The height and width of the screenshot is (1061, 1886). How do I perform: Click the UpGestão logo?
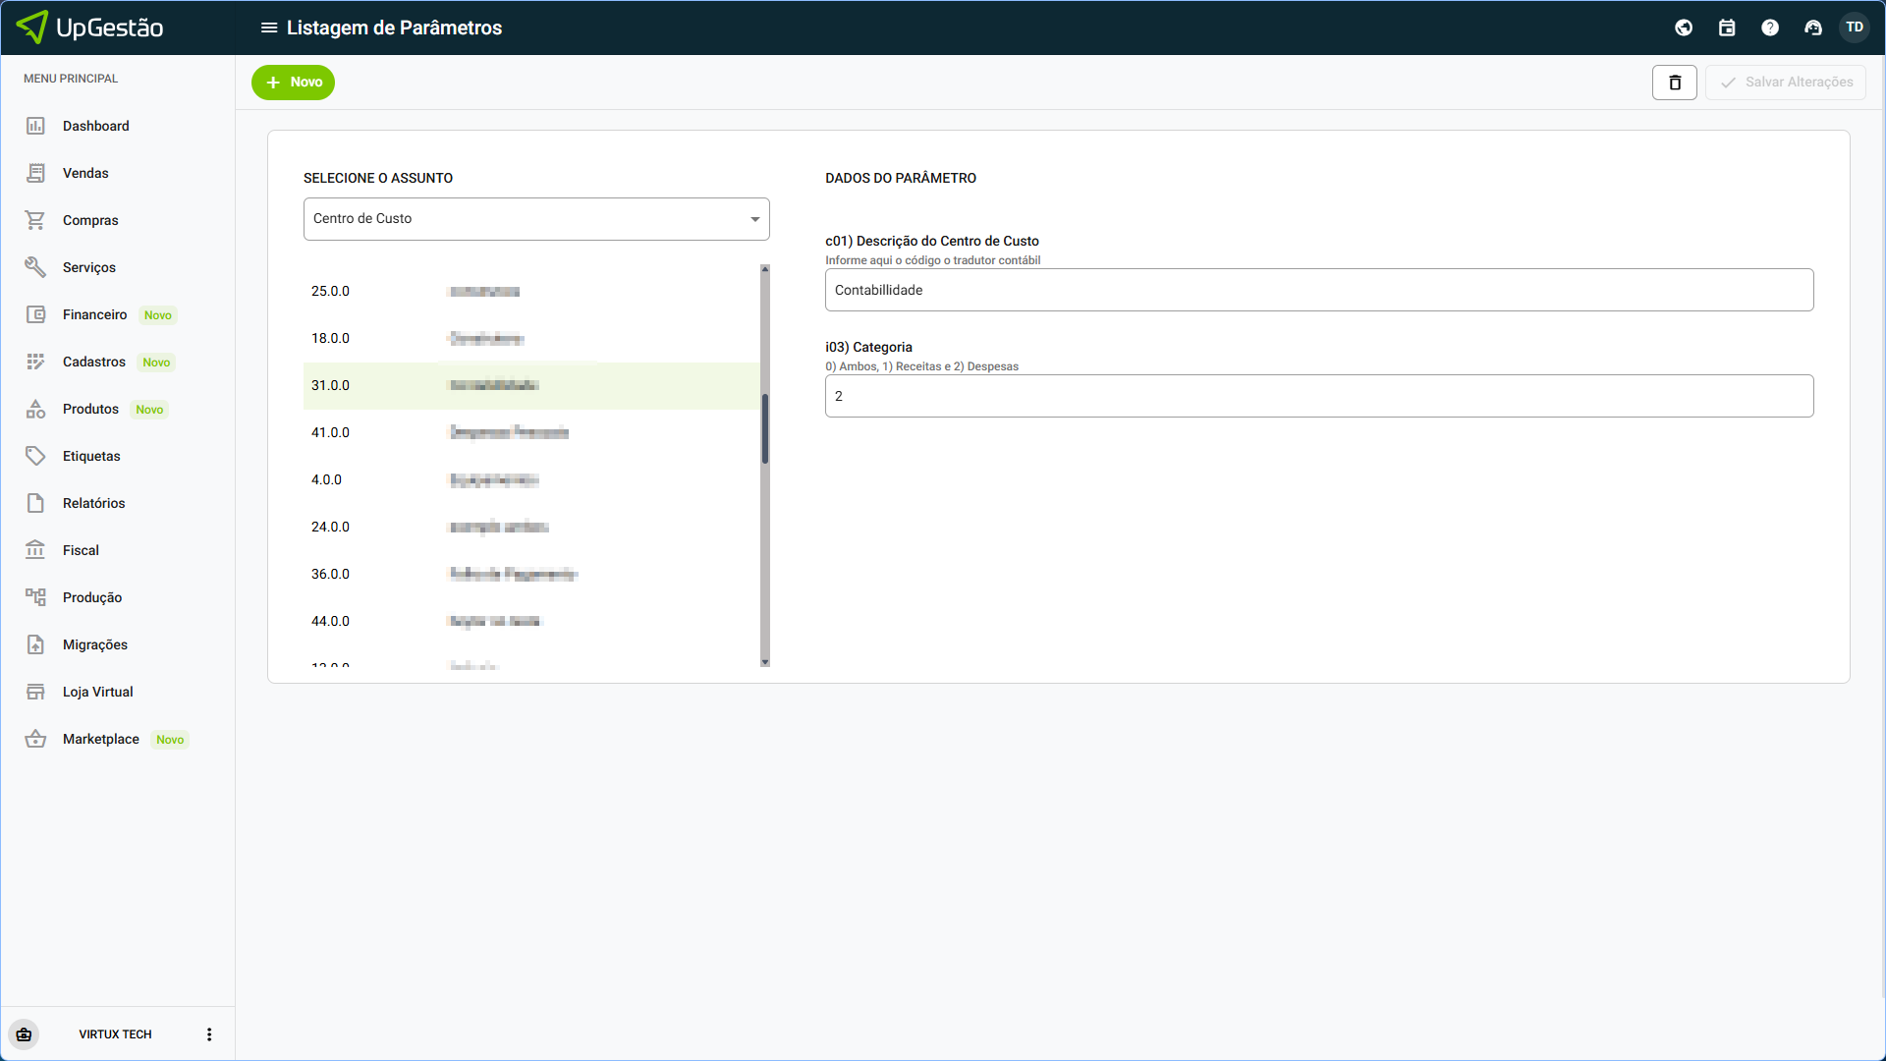91,28
